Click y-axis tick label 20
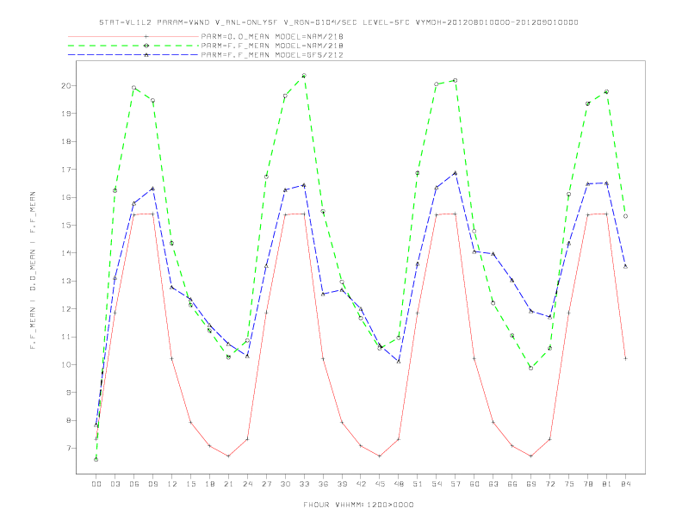The image size is (682, 527). pos(65,85)
